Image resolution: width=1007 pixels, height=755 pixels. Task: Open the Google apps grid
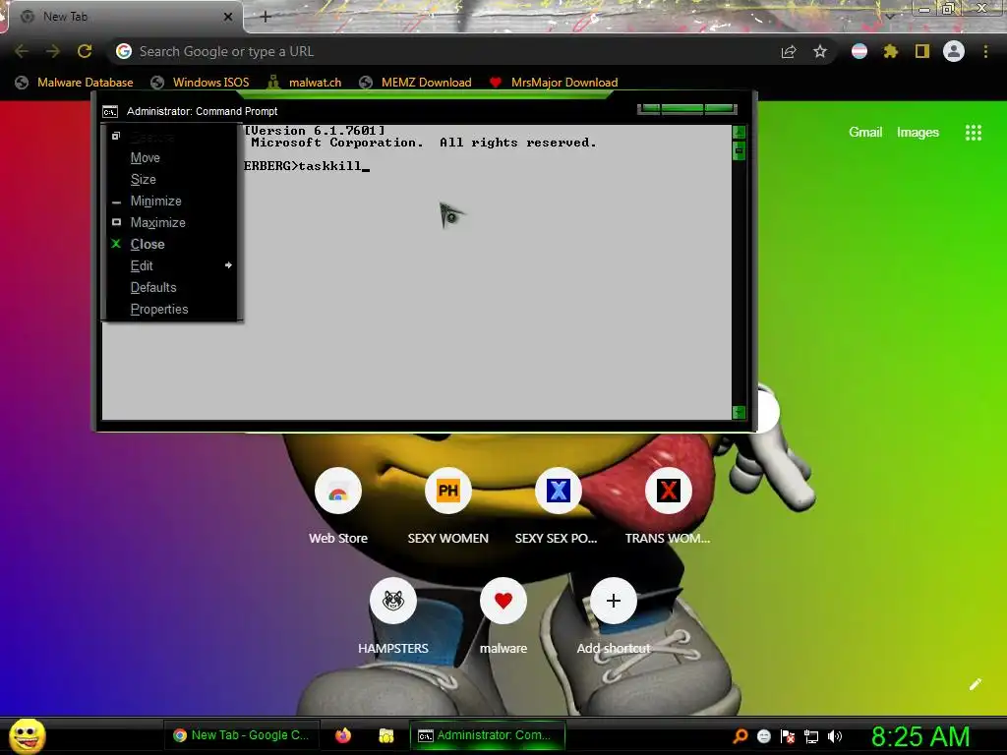[x=974, y=133]
